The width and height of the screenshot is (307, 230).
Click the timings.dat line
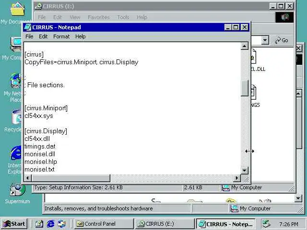coord(40,147)
